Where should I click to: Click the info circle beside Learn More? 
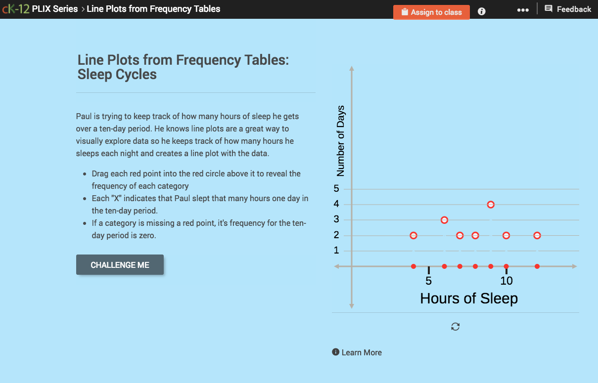[x=336, y=352]
